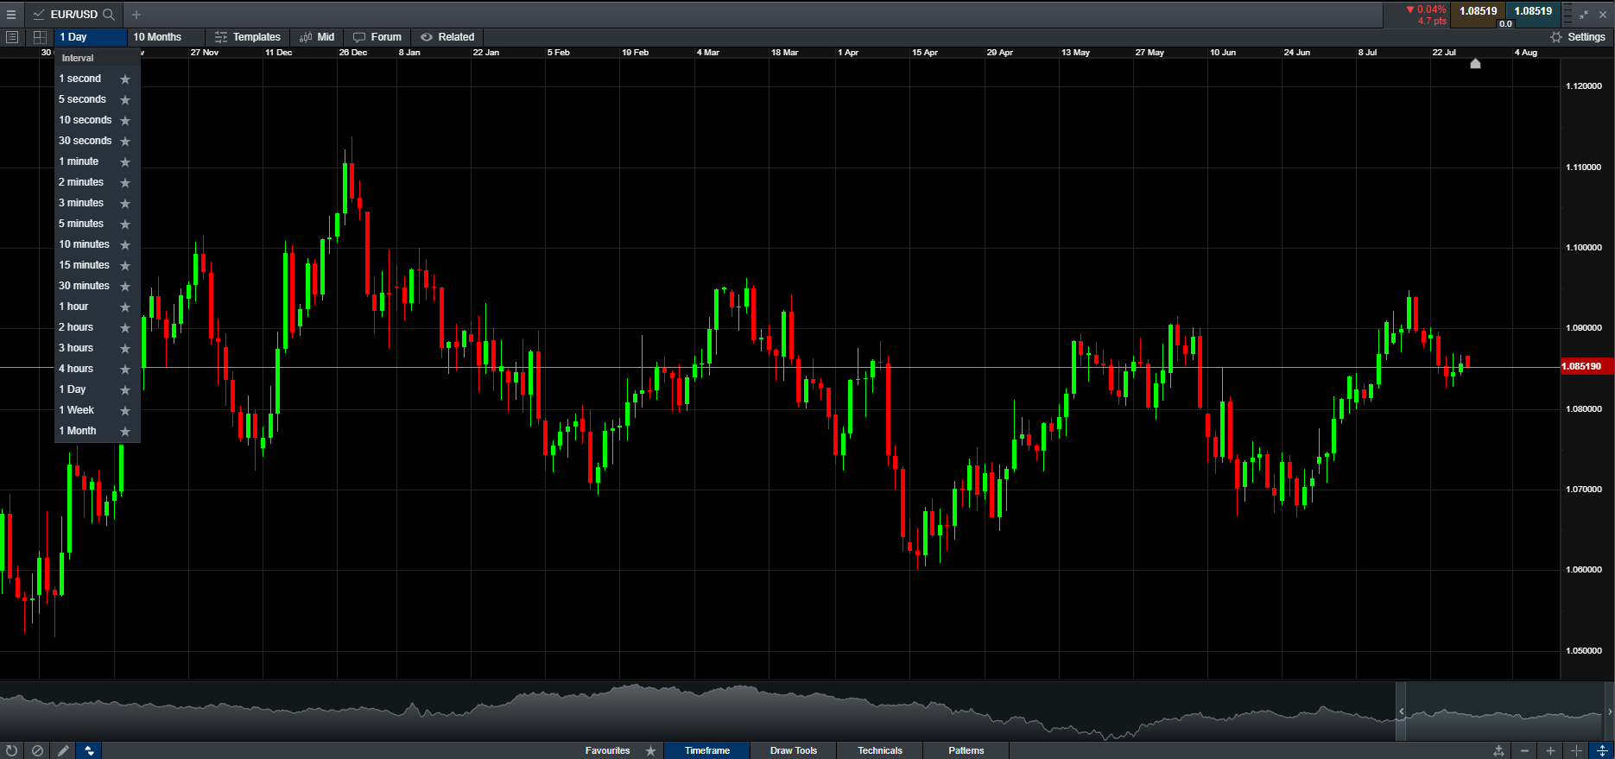
Task: Open the list view icon in toolbar
Action: point(12,37)
